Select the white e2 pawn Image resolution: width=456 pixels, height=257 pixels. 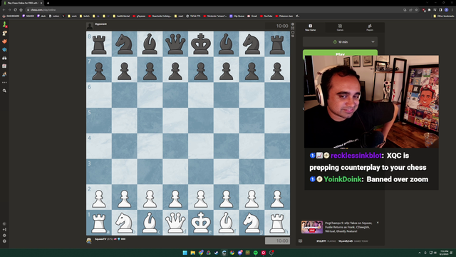(201, 198)
